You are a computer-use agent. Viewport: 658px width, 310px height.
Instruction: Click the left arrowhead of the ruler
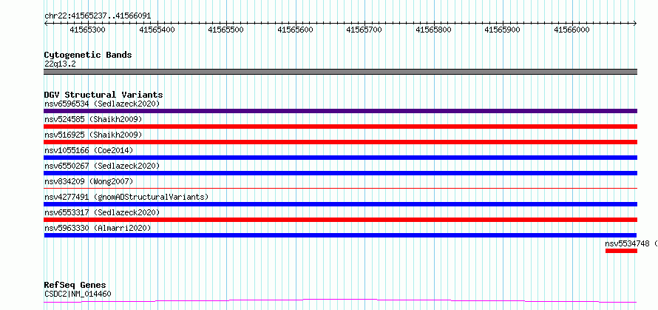click(46, 24)
